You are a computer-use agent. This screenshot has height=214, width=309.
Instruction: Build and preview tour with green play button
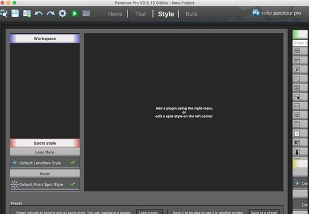pos(74,13)
